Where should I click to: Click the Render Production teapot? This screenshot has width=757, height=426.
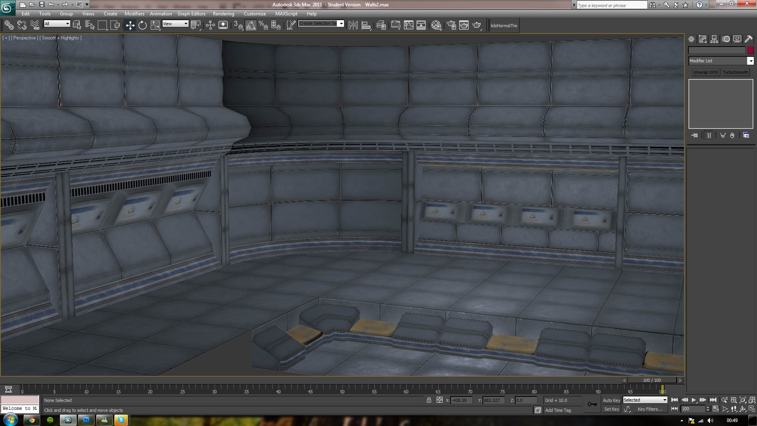click(477, 25)
